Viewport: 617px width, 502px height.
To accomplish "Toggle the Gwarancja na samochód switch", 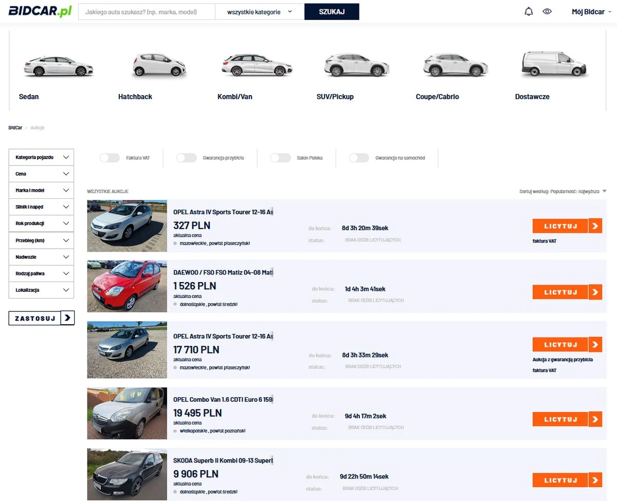I will coord(359,158).
